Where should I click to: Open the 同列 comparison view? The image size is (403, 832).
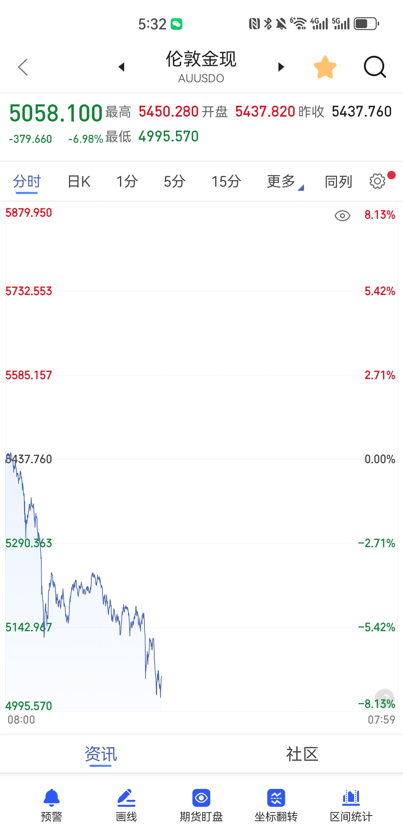tap(338, 181)
